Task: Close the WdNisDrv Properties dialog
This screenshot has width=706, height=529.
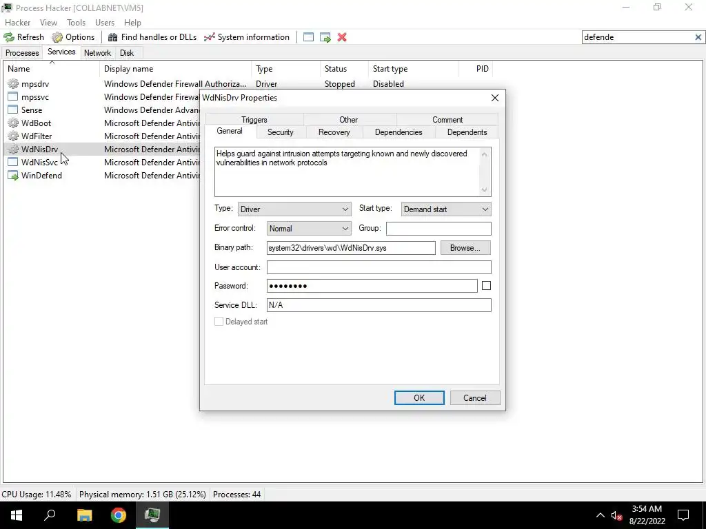Action: click(x=495, y=98)
